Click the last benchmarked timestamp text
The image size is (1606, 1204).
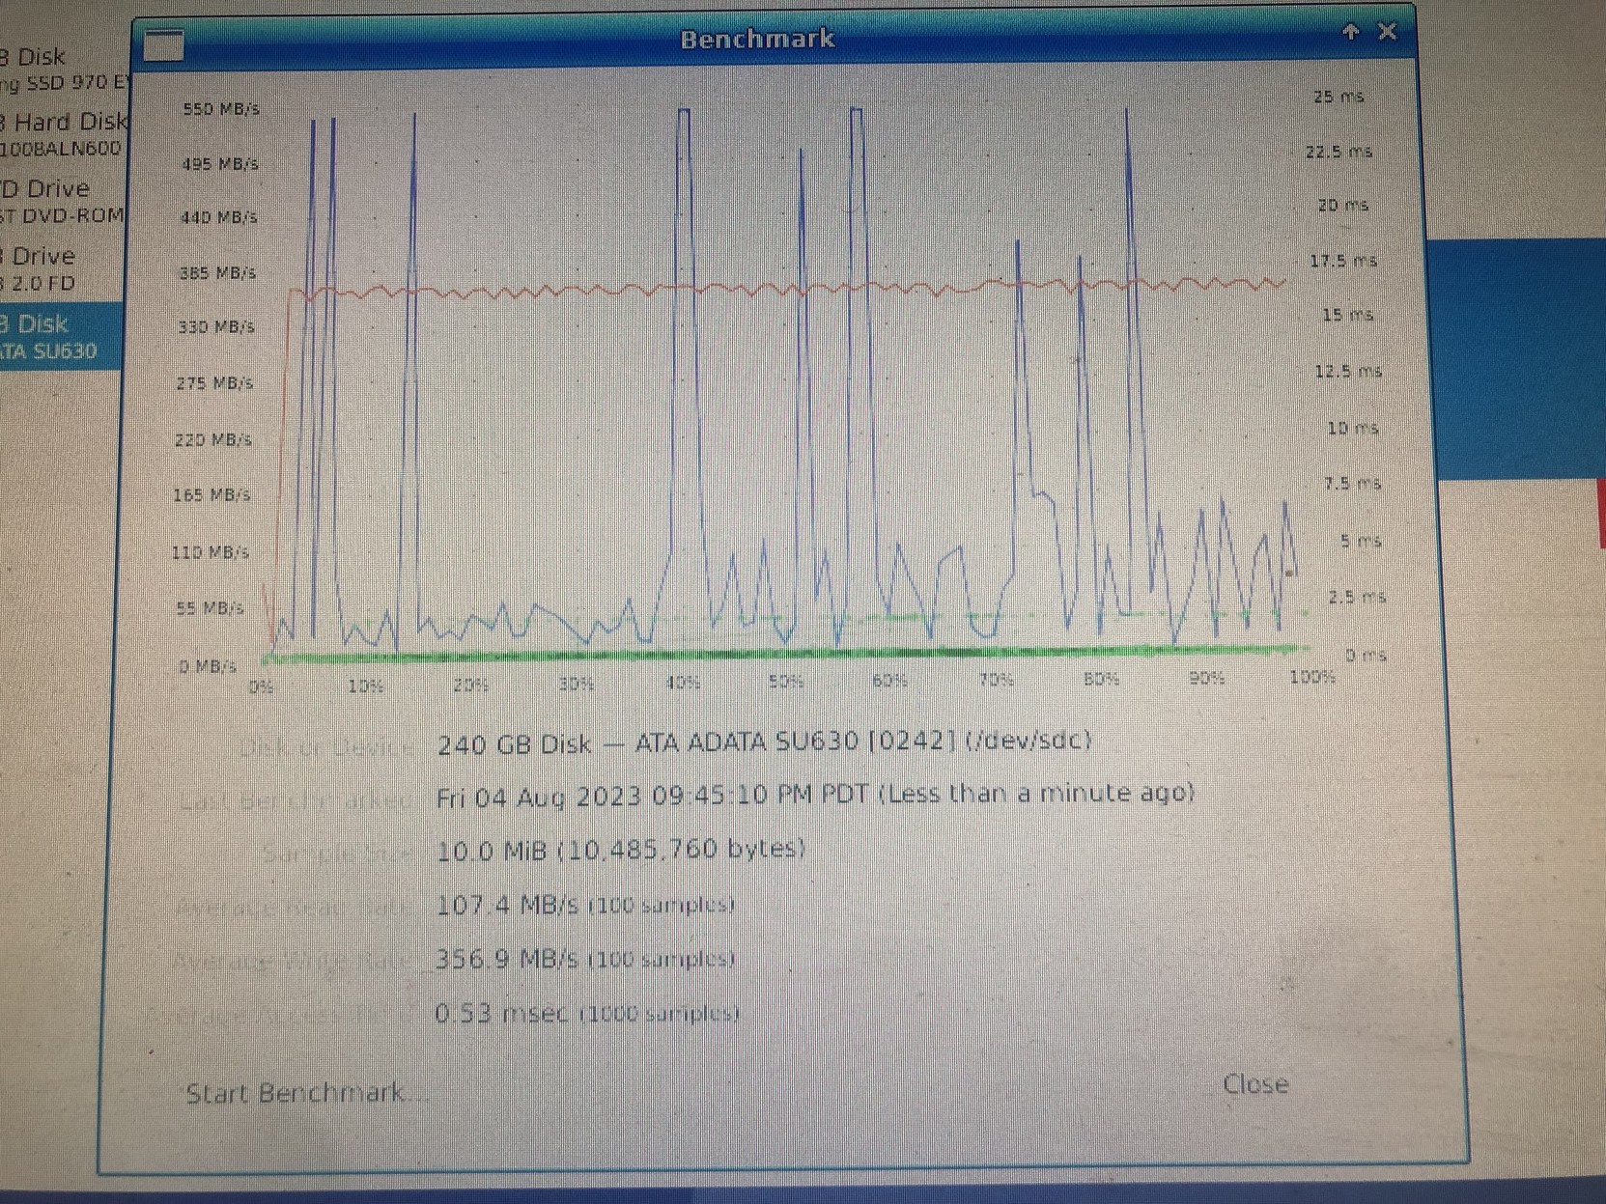814,795
